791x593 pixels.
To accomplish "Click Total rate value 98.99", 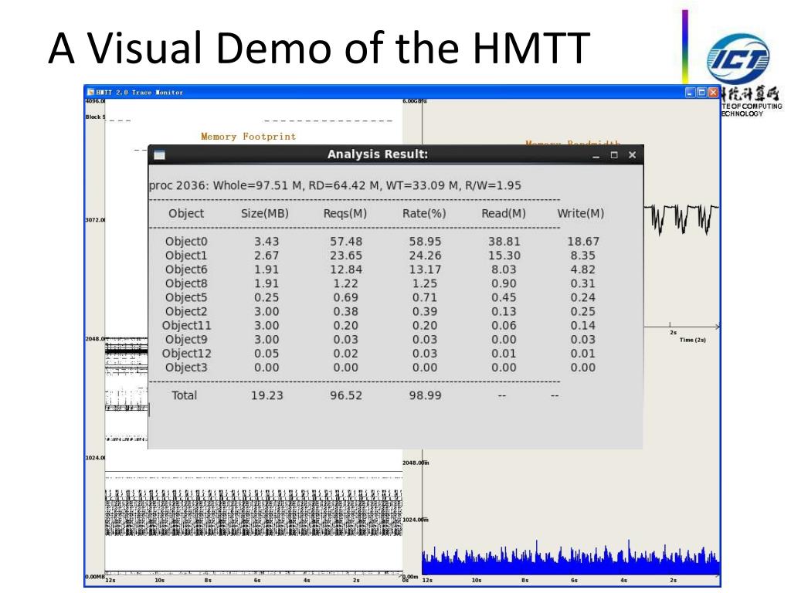I will pos(425,395).
